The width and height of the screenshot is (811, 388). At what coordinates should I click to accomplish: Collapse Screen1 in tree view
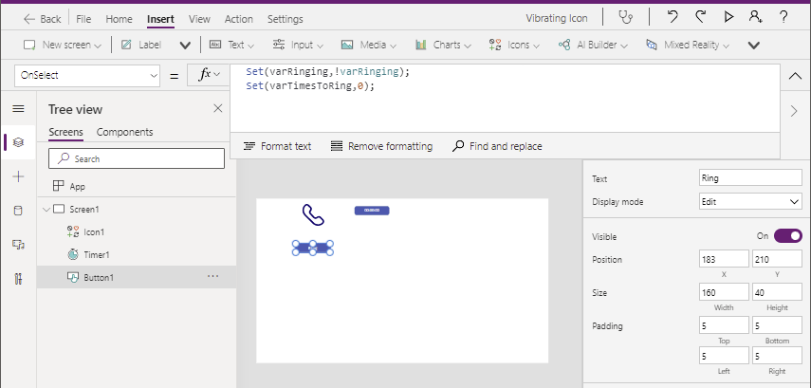coord(46,210)
